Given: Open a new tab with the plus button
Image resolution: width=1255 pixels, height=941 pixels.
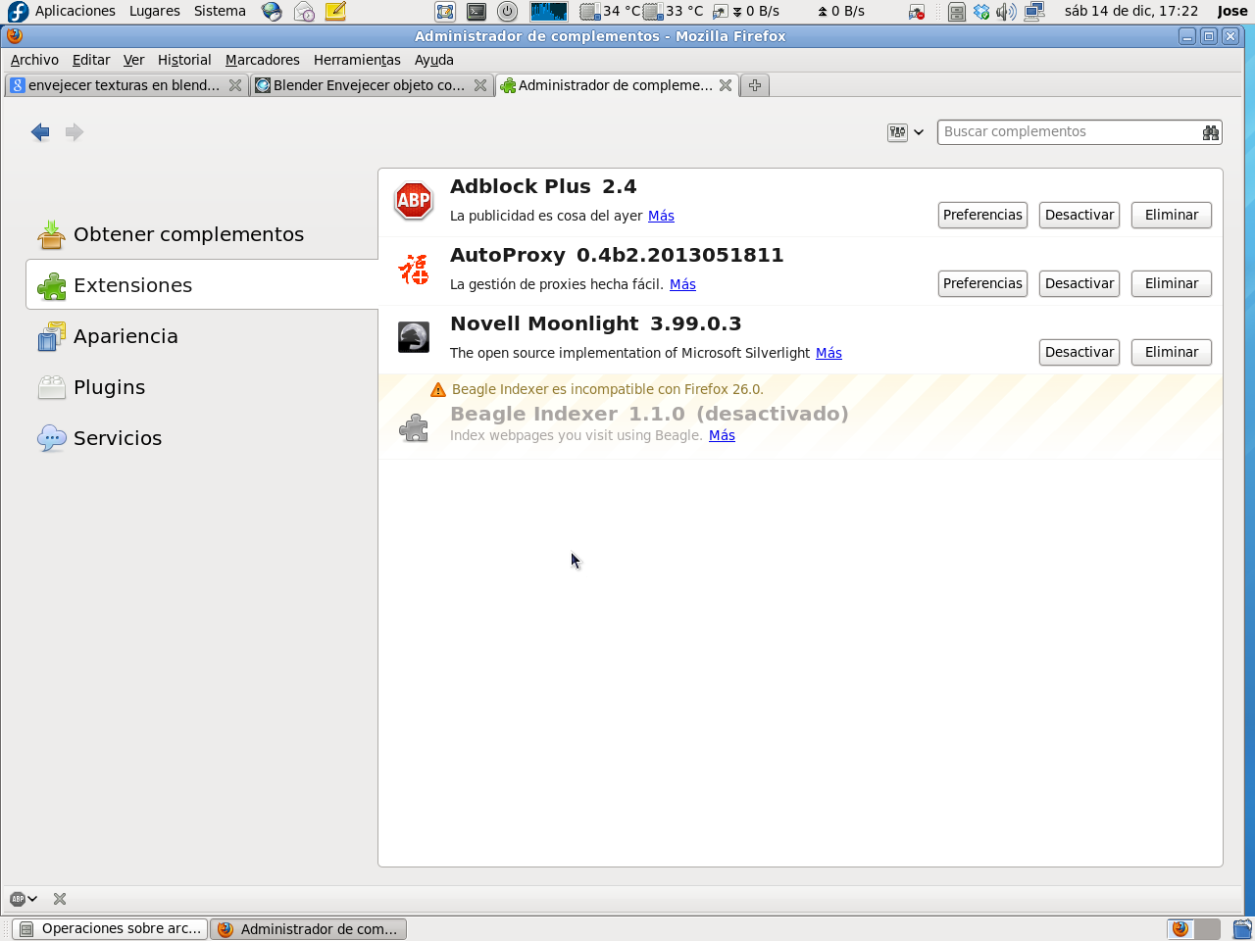Looking at the screenshot, I should coord(755,85).
